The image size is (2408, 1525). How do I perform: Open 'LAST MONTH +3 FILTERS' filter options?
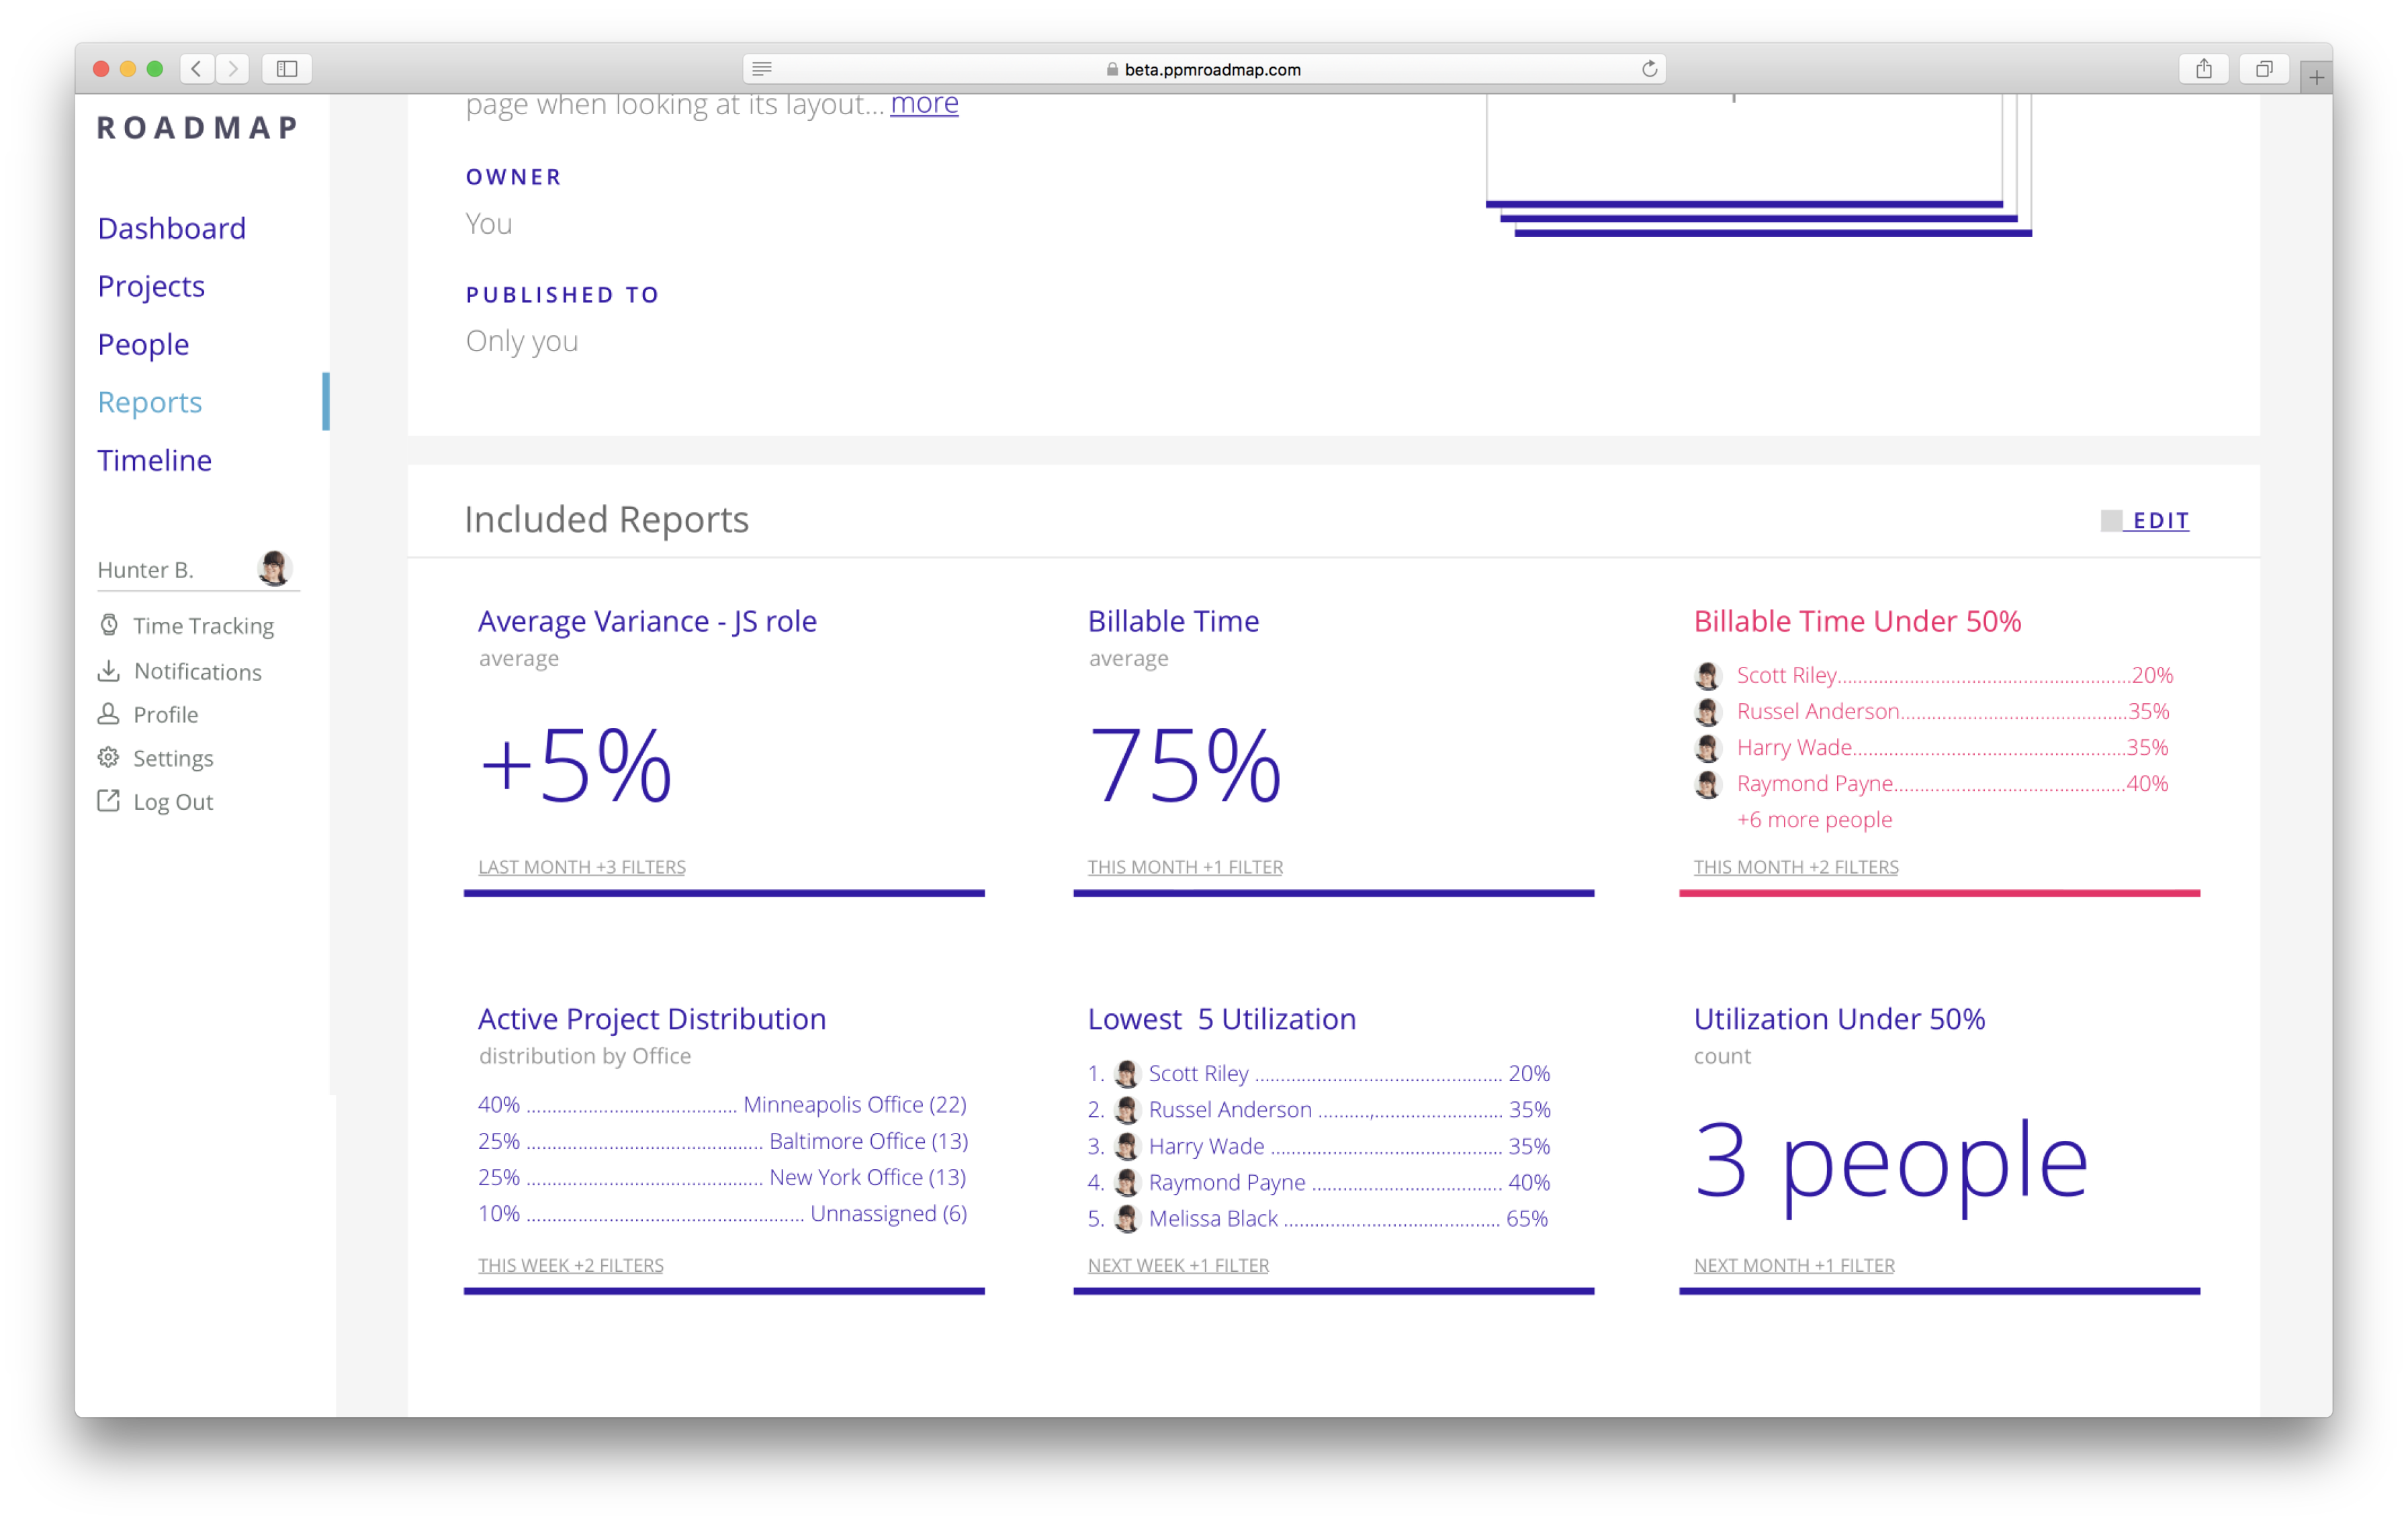(582, 867)
